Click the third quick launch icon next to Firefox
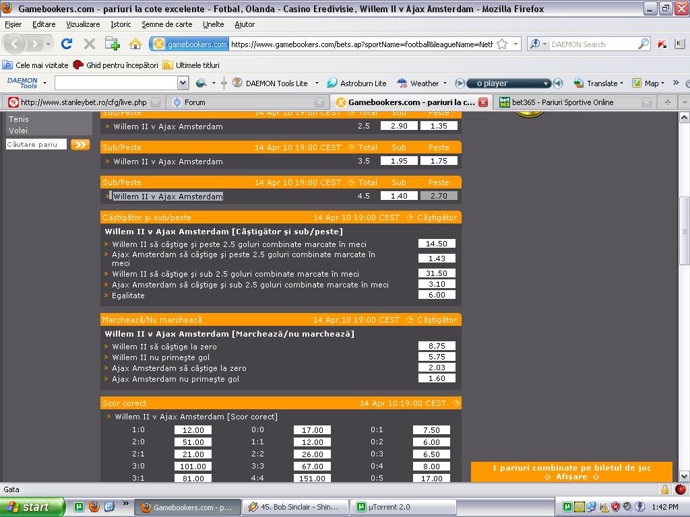 point(109,507)
